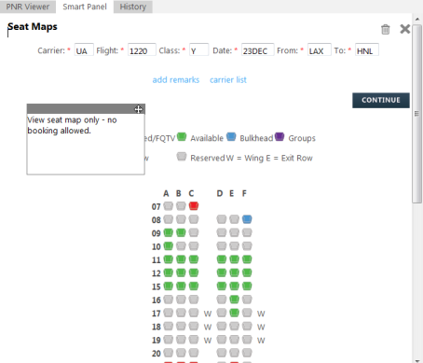The image size is (423, 363).
Task: Click the gray Reserved legend seat
Action: point(182,156)
